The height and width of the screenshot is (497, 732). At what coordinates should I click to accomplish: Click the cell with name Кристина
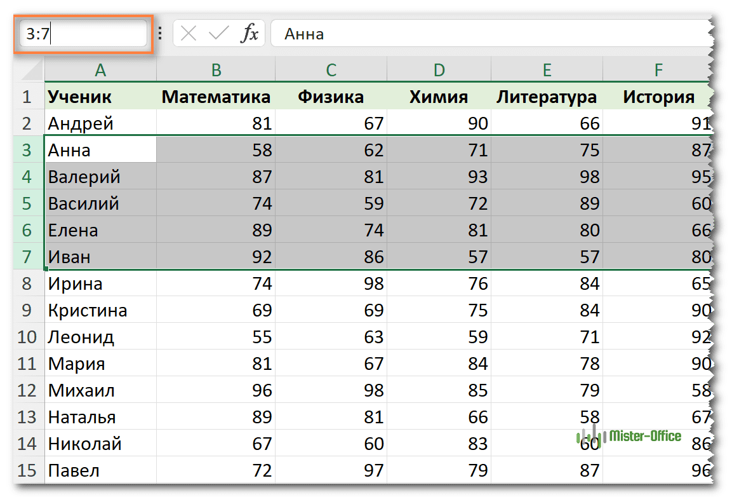click(100, 310)
